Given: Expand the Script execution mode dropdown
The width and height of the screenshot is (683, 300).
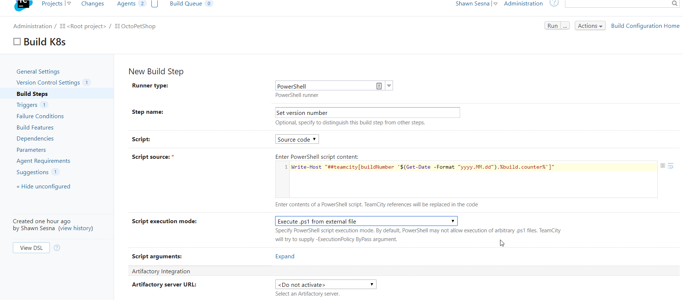Looking at the screenshot, I should coord(366,221).
